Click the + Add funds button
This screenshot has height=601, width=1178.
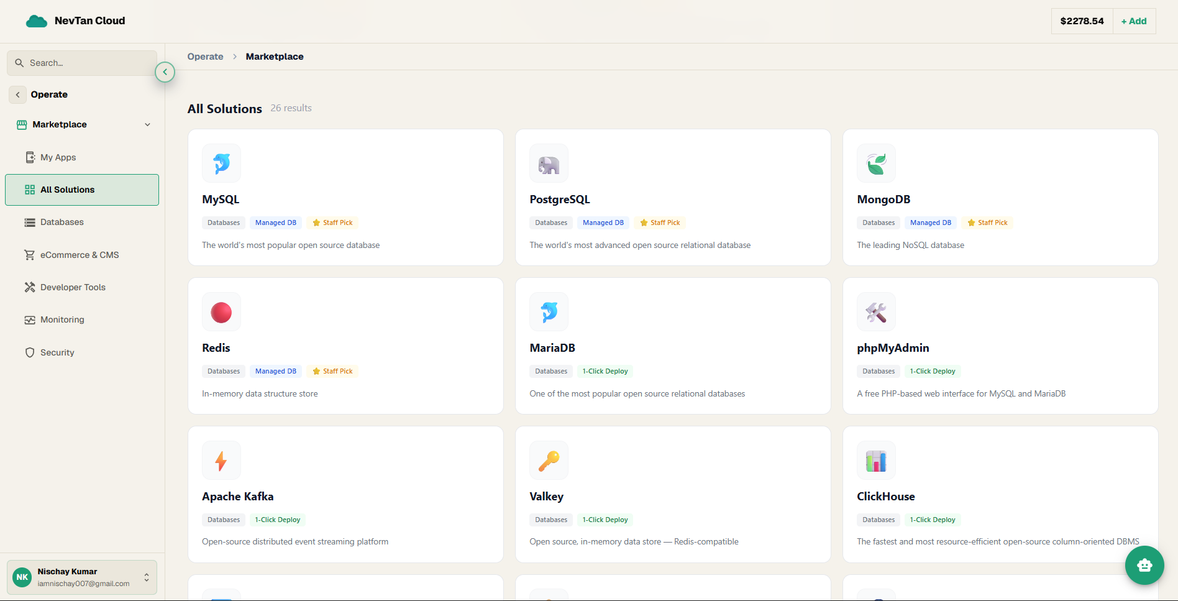tap(1134, 21)
